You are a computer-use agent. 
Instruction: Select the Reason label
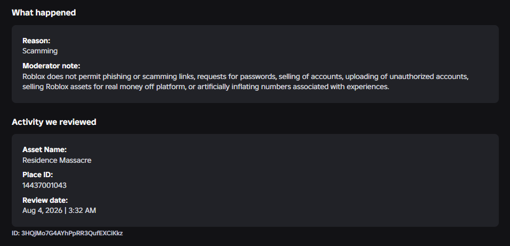(36, 41)
